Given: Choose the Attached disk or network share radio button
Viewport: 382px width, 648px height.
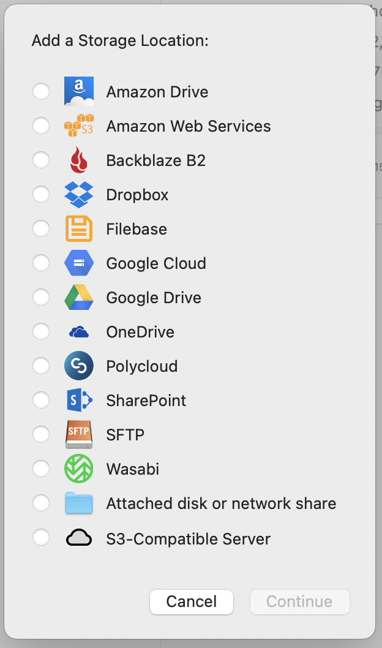Looking at the screenshot, I should [x=41, y=503].
